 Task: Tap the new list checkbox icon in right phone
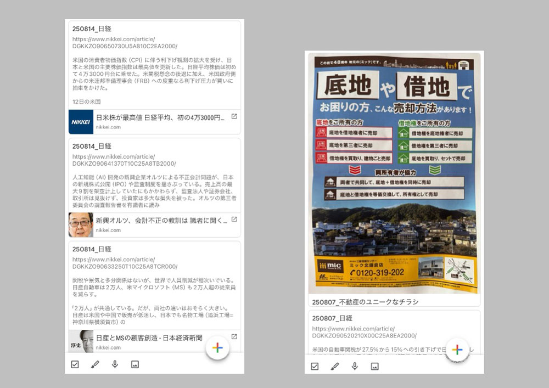[x=315, y=366]
